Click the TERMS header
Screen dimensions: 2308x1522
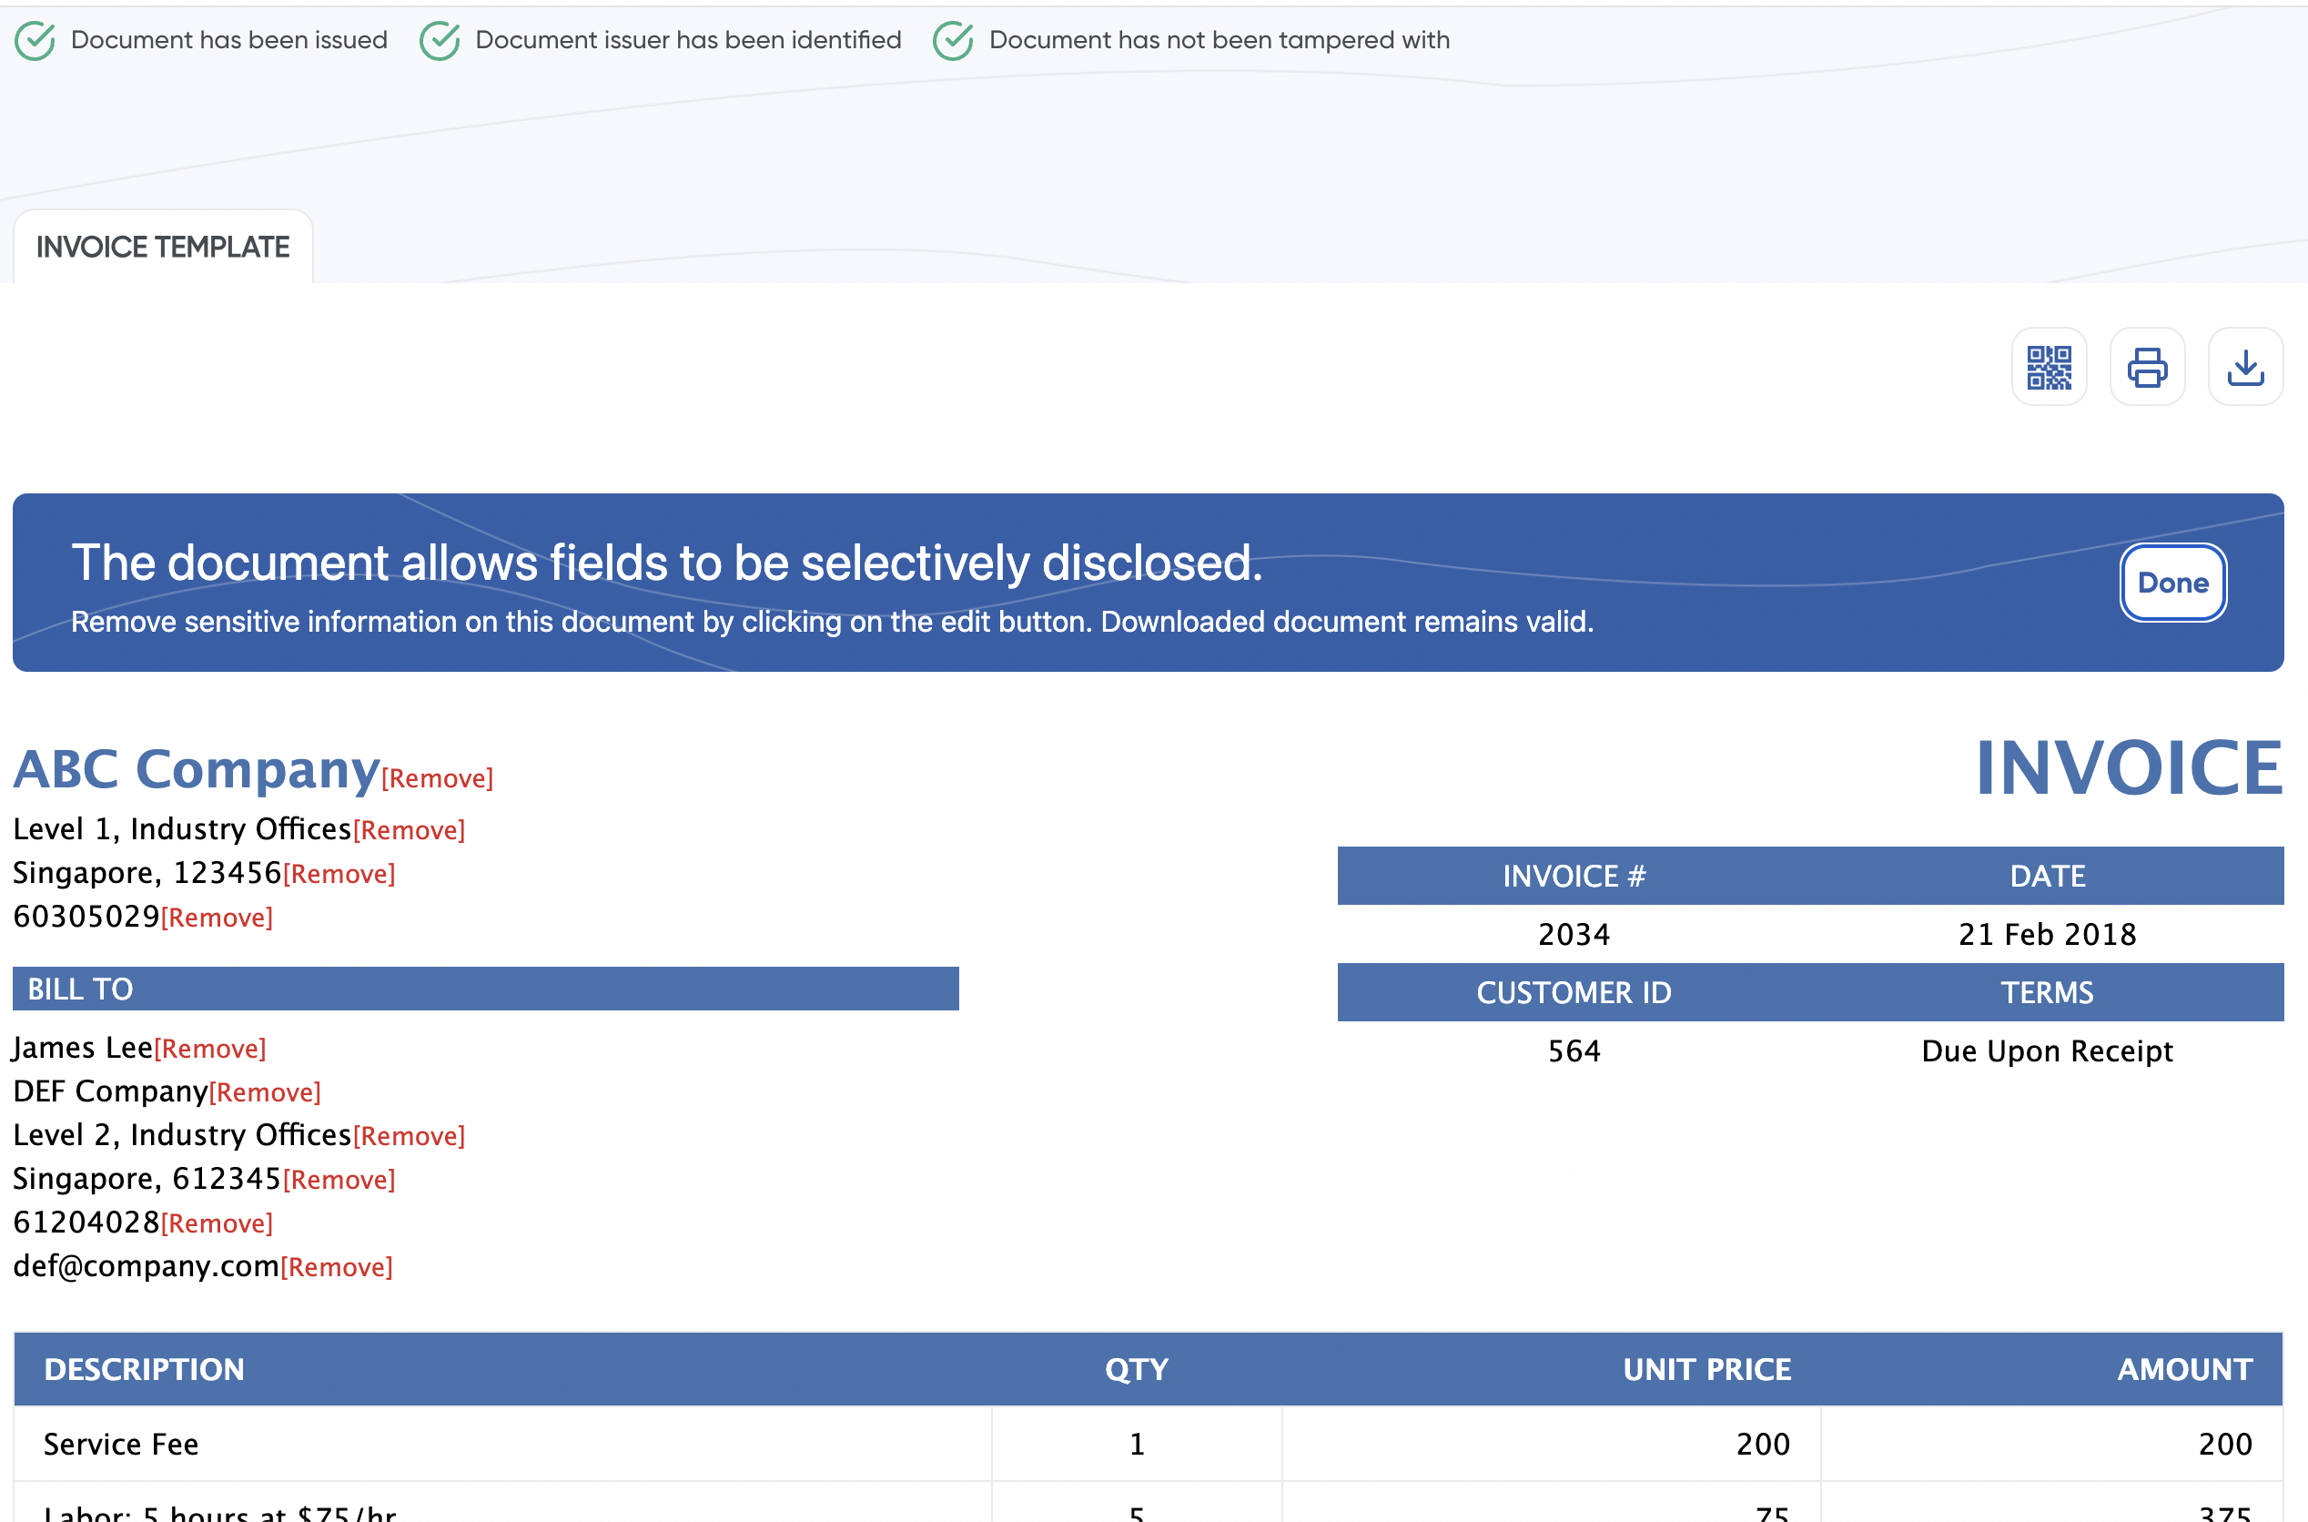coord(2046,992)
